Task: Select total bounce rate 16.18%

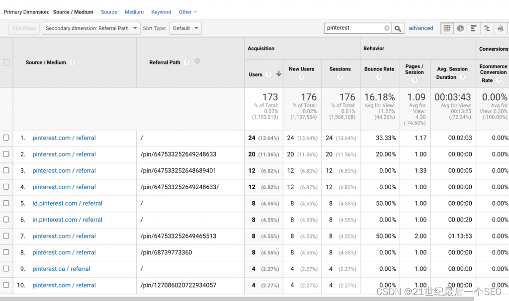Action: pyautogui.click(x=379, y=97)
